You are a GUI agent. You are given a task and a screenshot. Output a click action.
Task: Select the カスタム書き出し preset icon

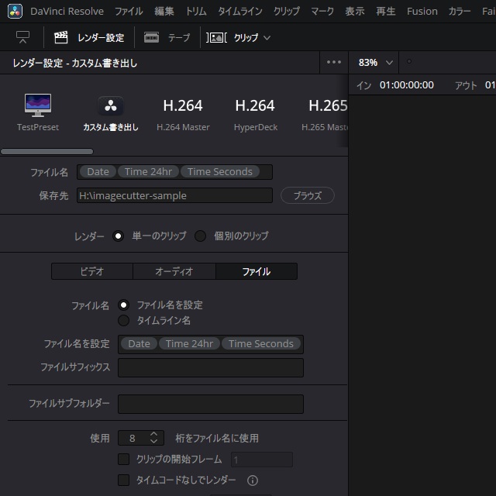[111, 106]
